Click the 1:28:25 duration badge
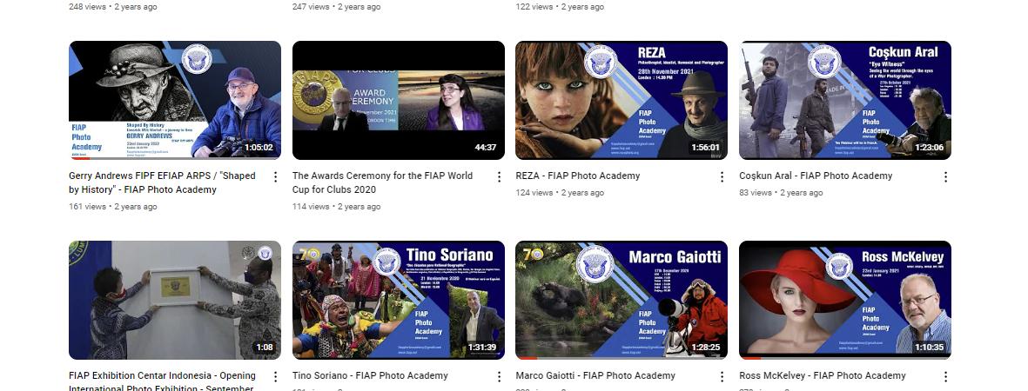The image size is (1028, 391). point(705,347)
